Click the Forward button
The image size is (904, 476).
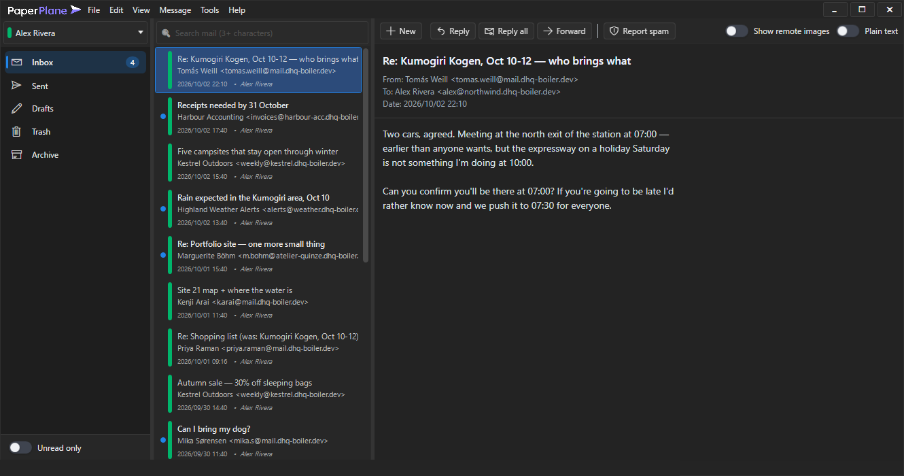[x=564, y=31]
